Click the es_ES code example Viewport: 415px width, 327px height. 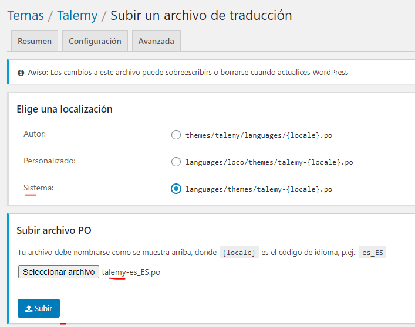[373, 252]
